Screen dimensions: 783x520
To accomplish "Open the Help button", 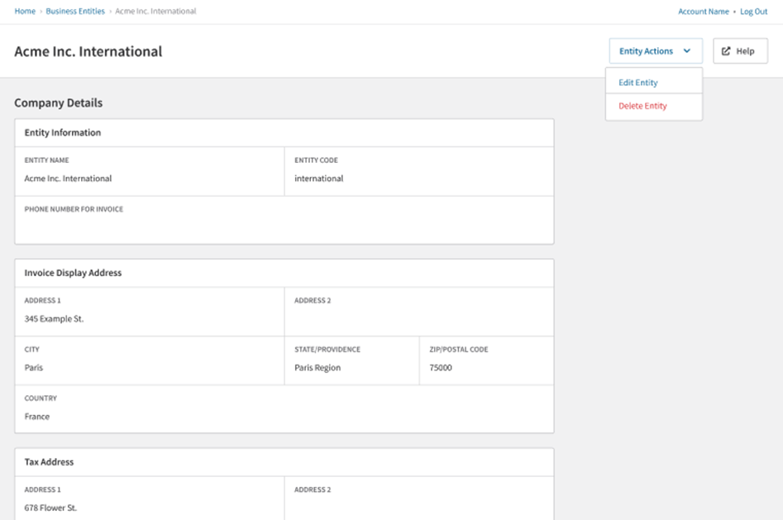I will (740, 51).
